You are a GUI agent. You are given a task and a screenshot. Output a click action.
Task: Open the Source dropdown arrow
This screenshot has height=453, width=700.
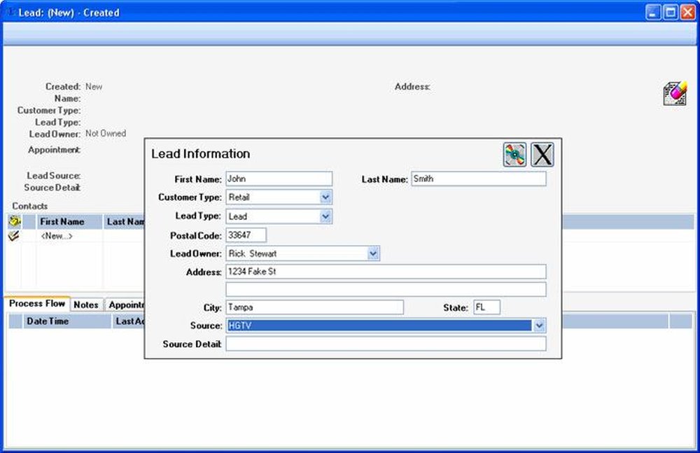tap(539, 326)
